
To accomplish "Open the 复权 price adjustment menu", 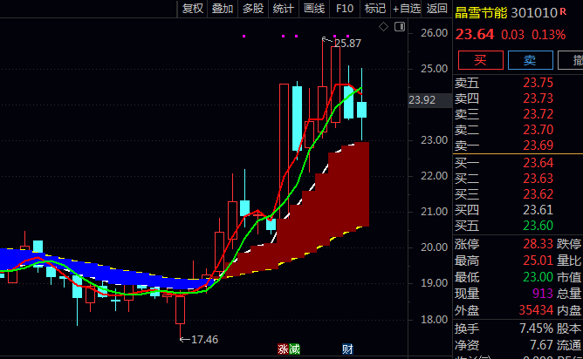I will coord(192,9).
